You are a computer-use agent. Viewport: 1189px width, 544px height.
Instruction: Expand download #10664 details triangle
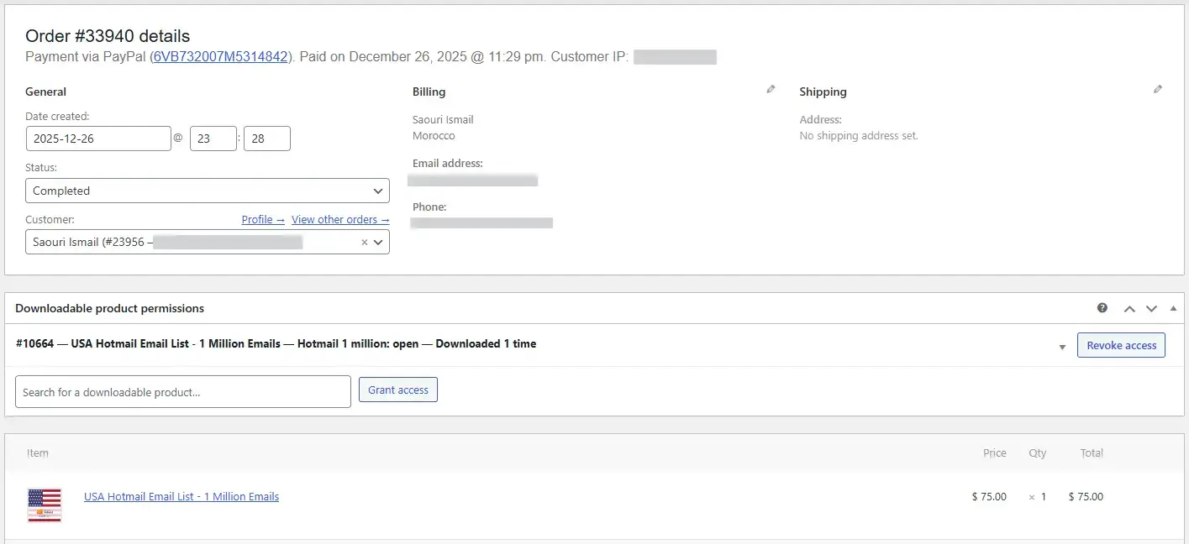(1062, 346)
